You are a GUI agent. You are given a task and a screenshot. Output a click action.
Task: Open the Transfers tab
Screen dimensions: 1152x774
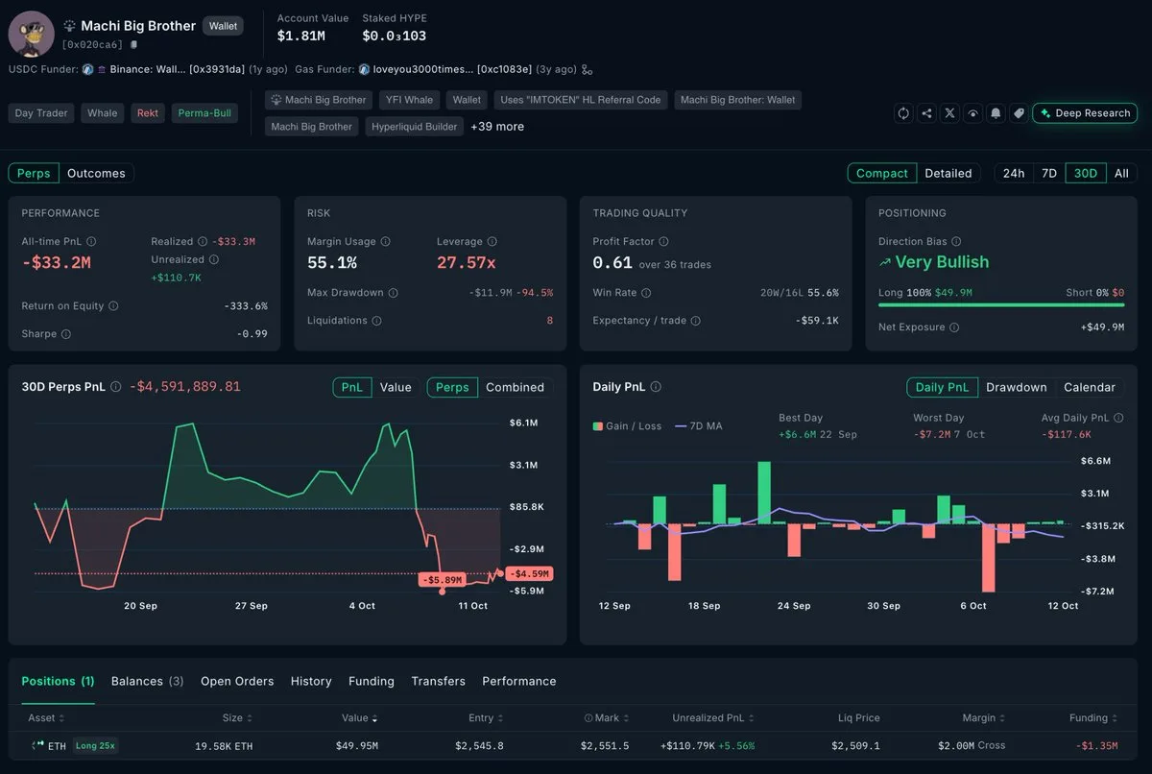tap(438, 682)
